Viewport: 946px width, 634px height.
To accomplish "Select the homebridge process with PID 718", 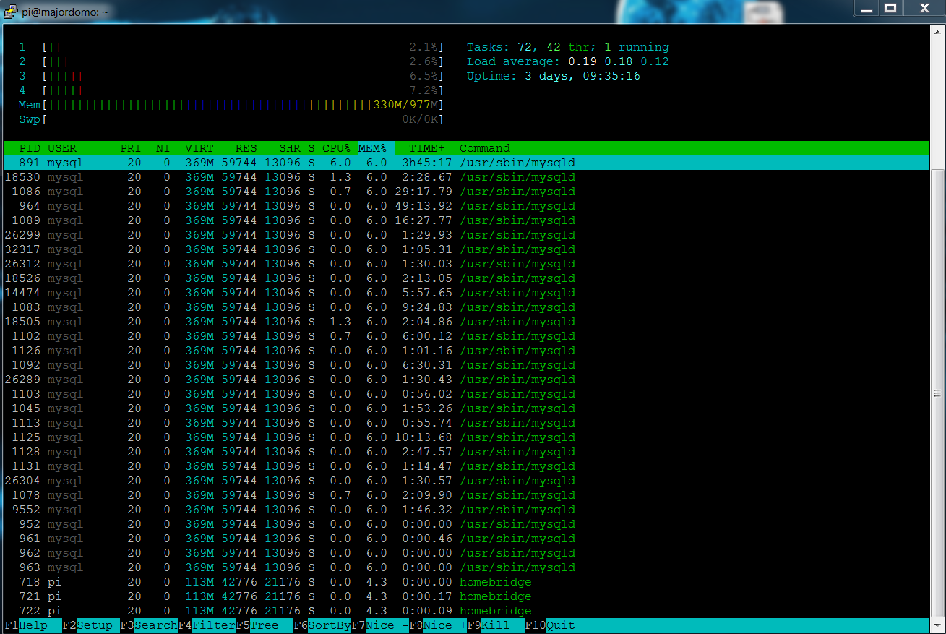I will pos(466,582).
